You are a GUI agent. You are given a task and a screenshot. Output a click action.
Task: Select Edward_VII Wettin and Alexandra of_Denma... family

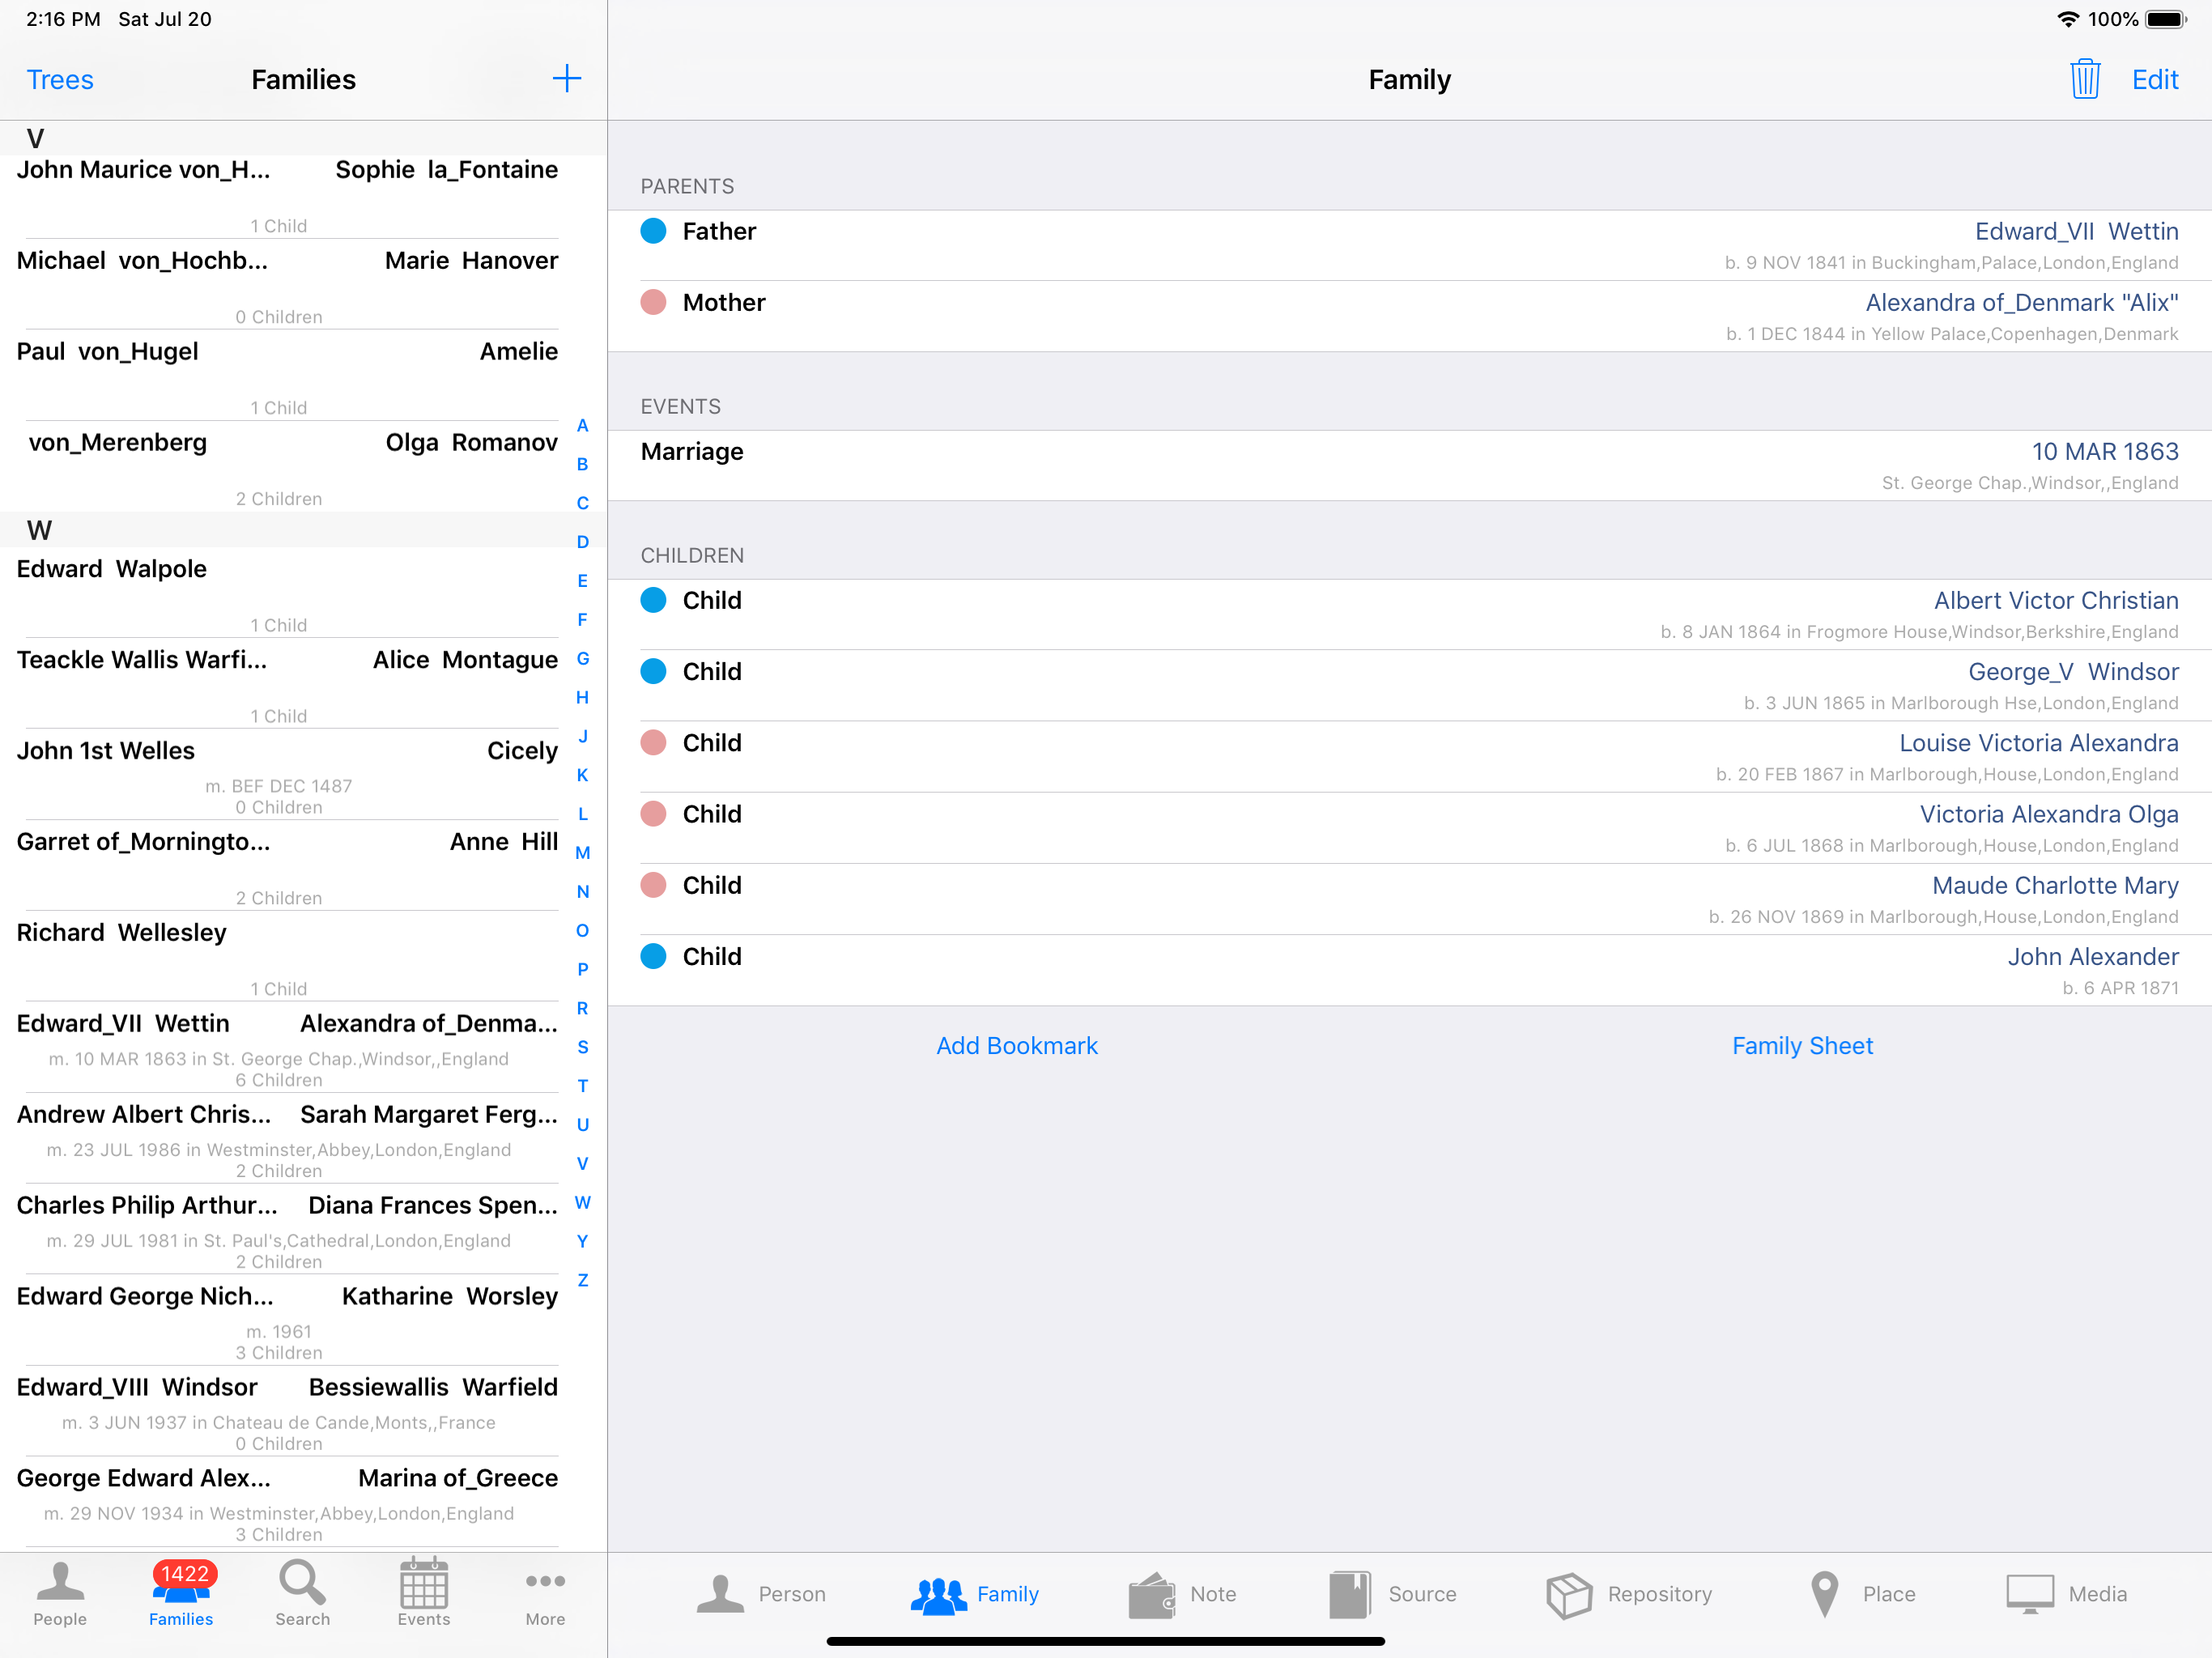(x=288, y=1047)
